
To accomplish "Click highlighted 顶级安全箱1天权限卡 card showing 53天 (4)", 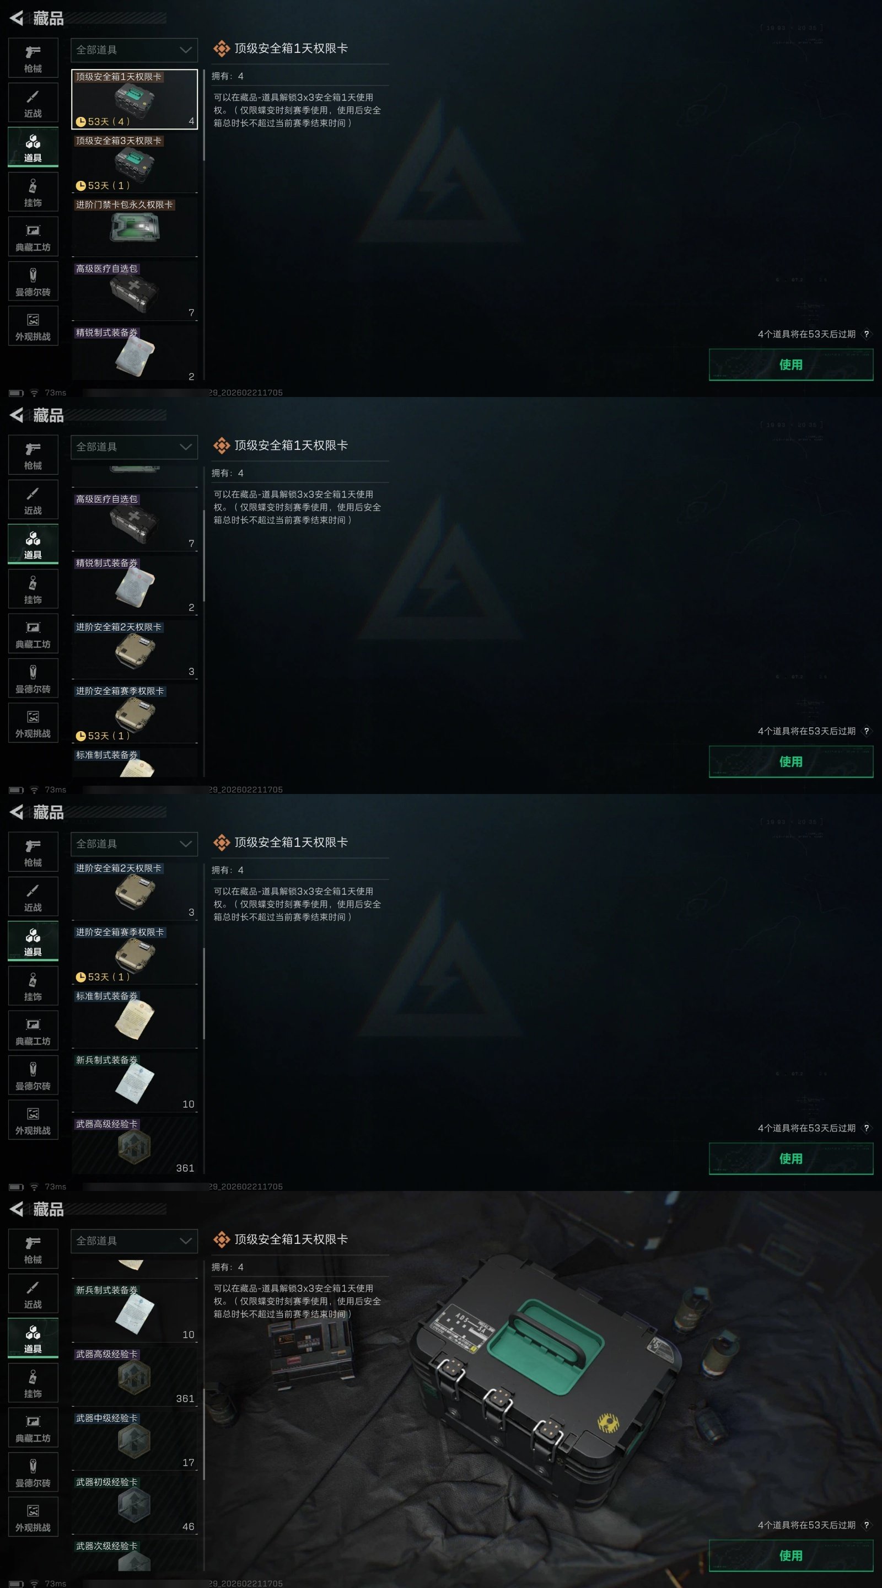I will tap(135, 99).
